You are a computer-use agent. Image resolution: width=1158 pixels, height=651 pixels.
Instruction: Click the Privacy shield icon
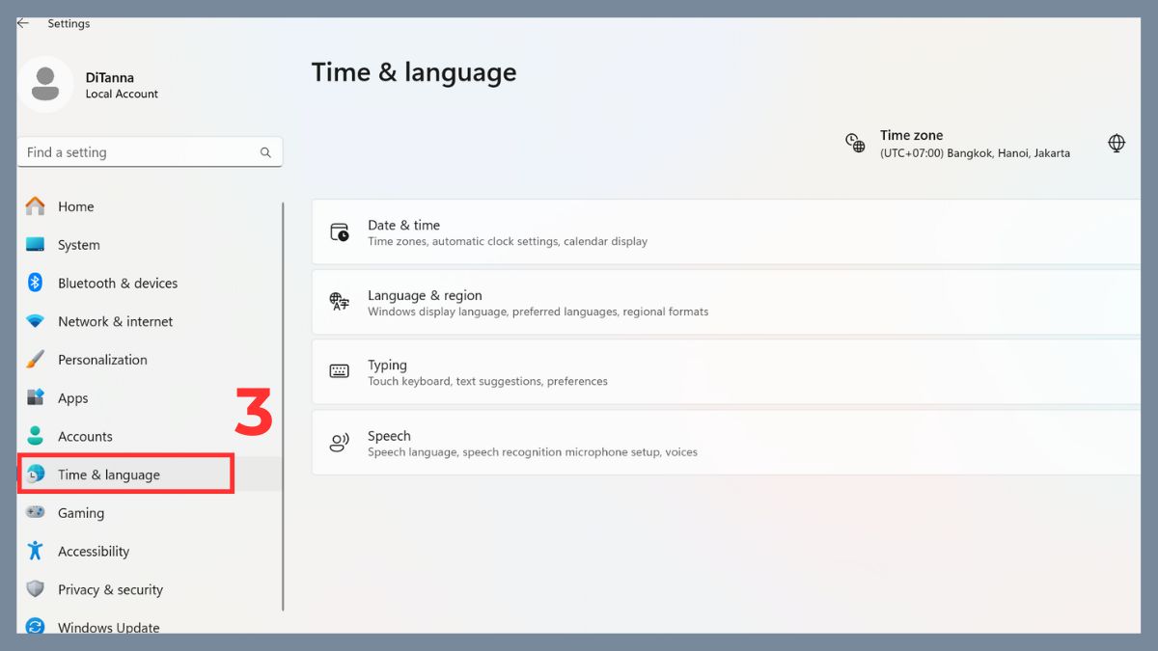pos(36,589)
